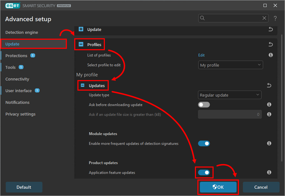Viewport: 285px width, 196px height.
Task: Click the Tools notification badge
Action: [21, 67]
